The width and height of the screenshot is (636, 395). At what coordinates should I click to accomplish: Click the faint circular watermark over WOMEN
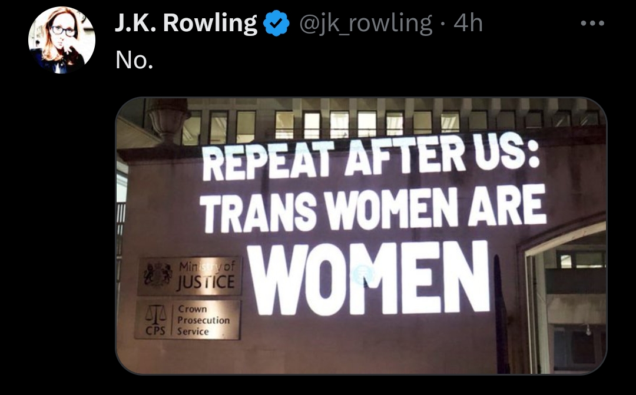tap(362, 275)
